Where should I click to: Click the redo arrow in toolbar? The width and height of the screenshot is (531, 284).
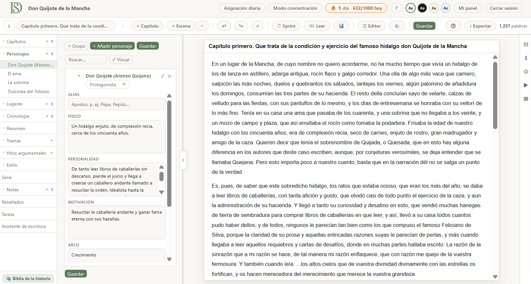(241, 26)
